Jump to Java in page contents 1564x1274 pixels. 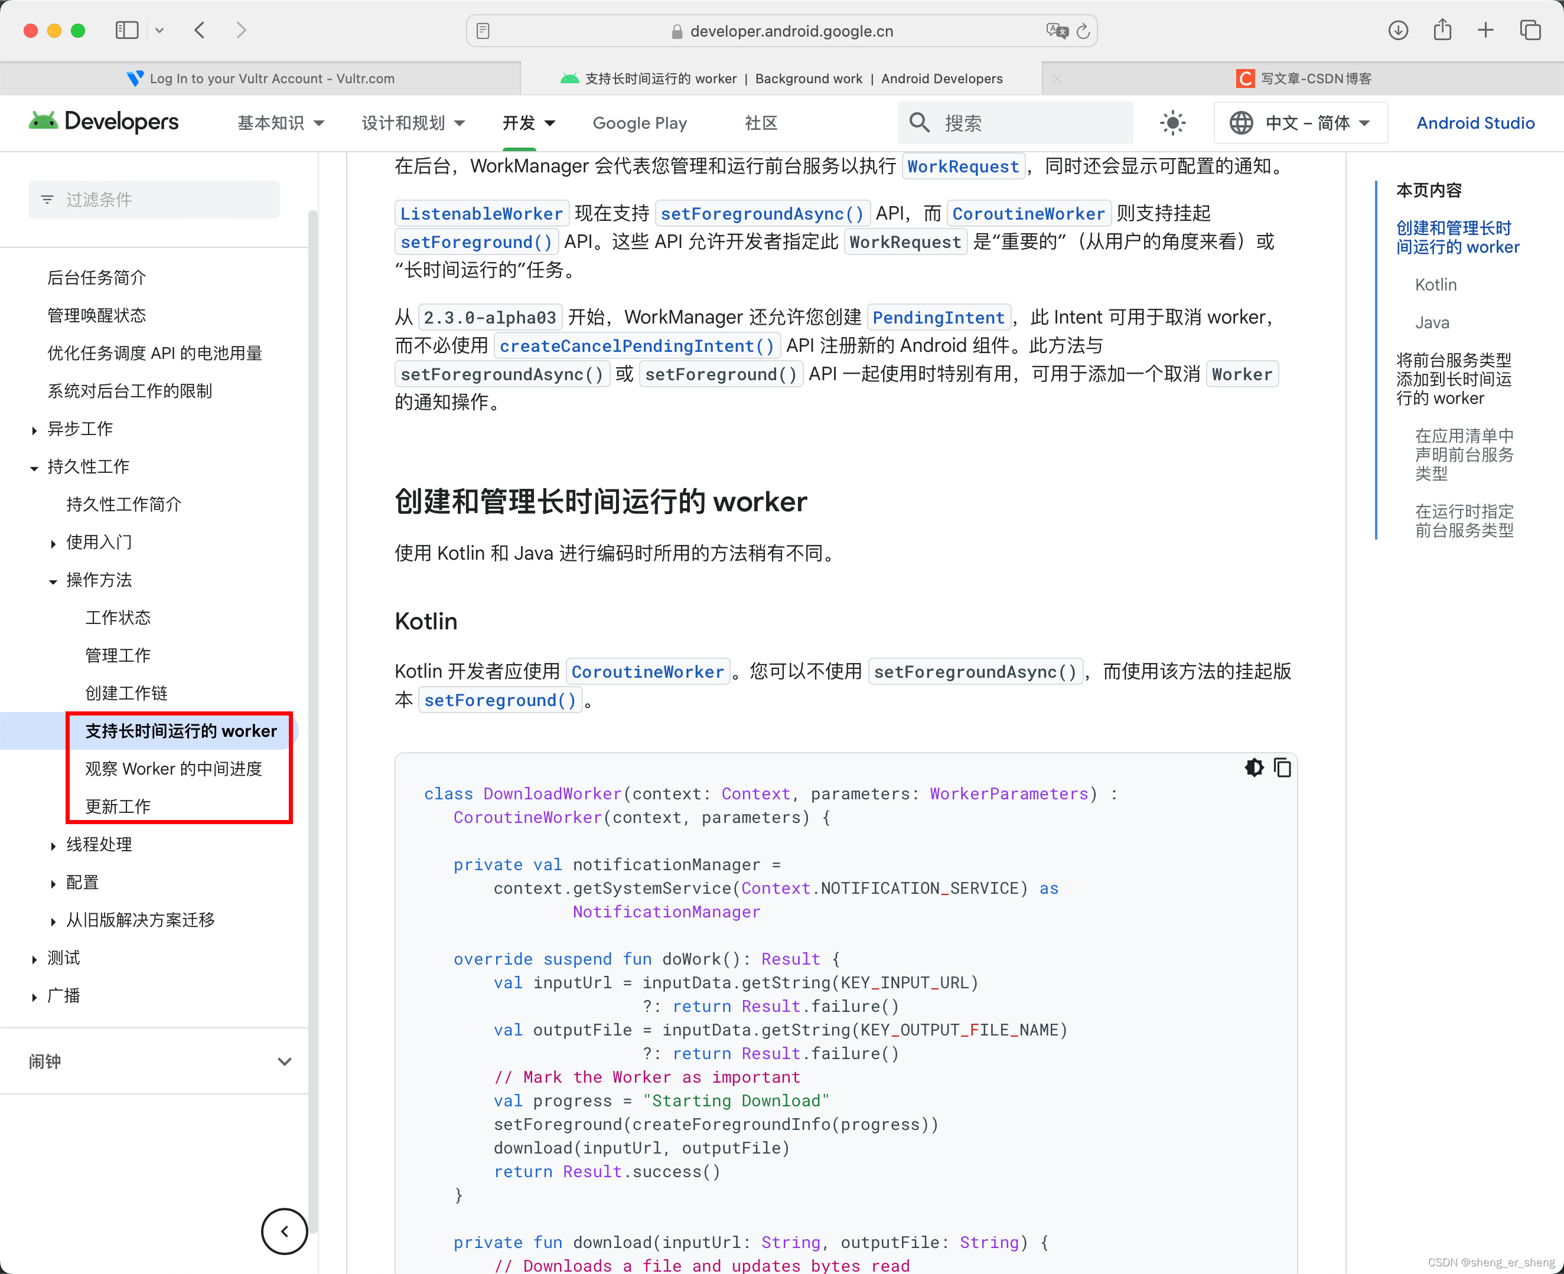(x=1432, y=323)
